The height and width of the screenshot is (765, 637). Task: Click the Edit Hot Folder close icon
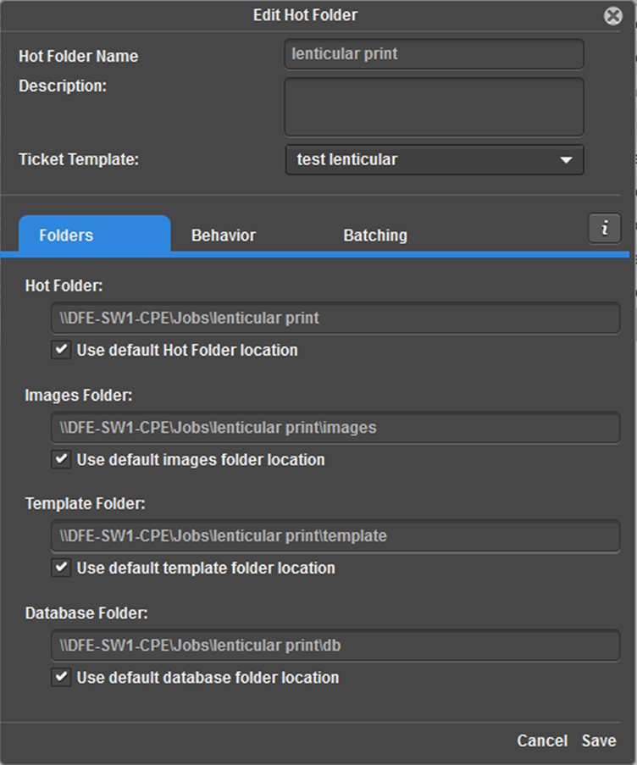click(612, 14)
